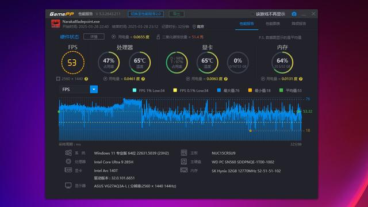Toggle the orange min value 18 legend swatch
The width and height of the screenshot is (368, 207).
pyautogui.click(x=250, y=90)
